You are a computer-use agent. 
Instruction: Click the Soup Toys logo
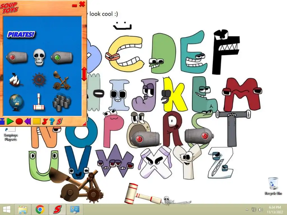tap(9, 8)
